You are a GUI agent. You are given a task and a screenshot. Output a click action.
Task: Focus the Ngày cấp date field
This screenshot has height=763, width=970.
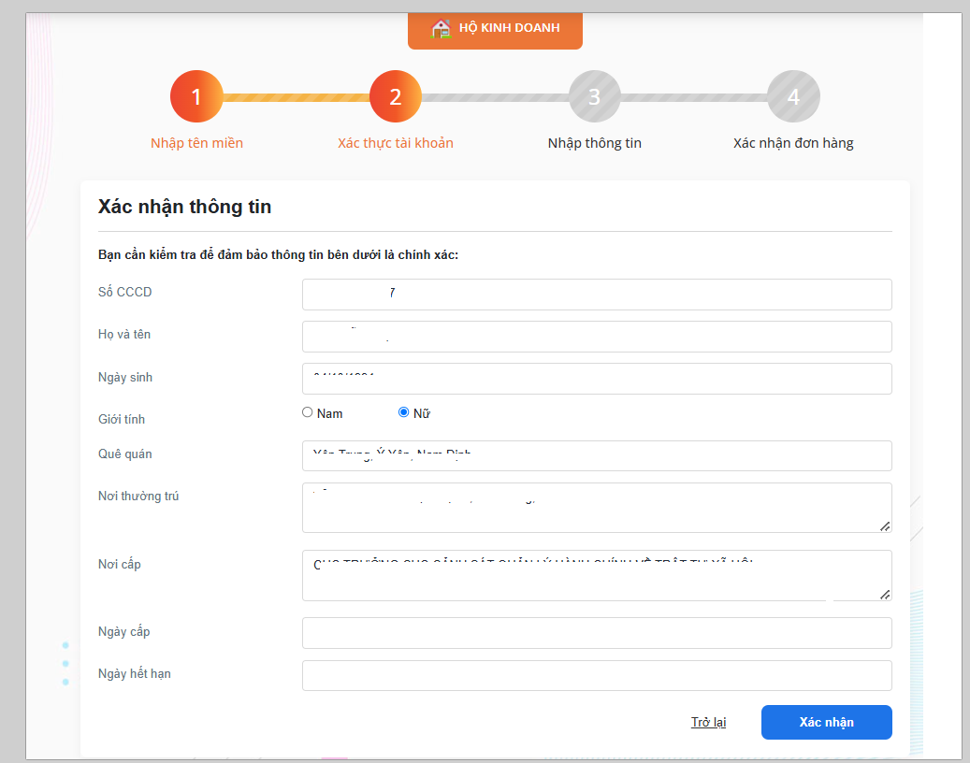pyautogui.click(x=597, y=633)
